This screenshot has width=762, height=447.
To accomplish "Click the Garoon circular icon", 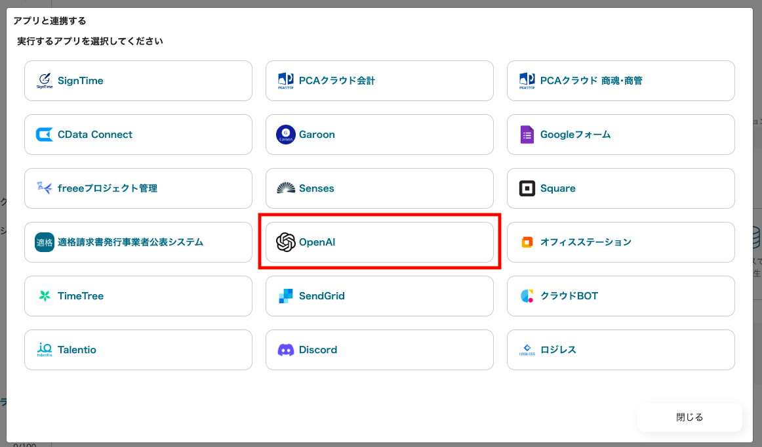I will [x=286, y=135].
